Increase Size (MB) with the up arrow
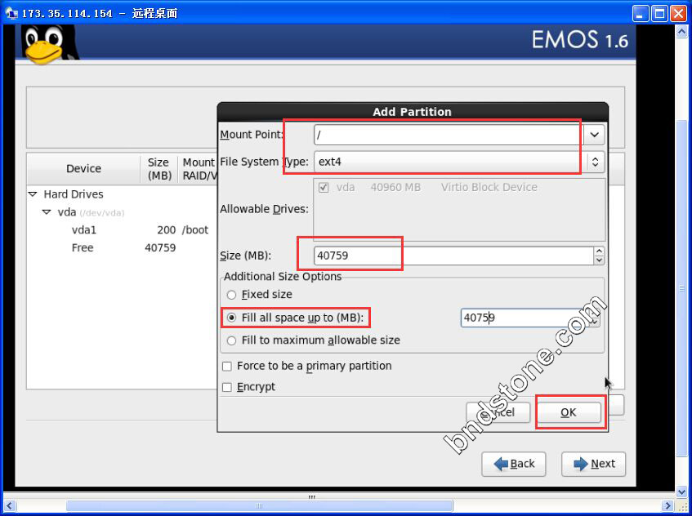This screenshot has height=516, width=692. click(599, 251)
